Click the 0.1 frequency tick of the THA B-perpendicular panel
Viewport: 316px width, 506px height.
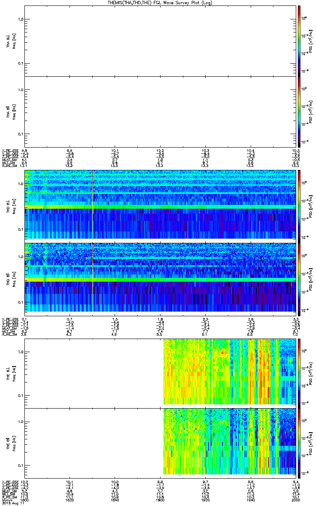click(20, 63)
